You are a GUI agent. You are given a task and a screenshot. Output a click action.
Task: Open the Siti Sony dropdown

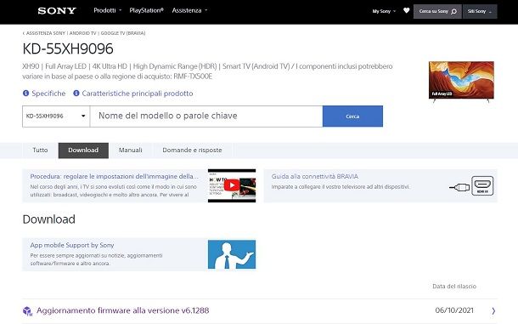[x=480, y=11]
